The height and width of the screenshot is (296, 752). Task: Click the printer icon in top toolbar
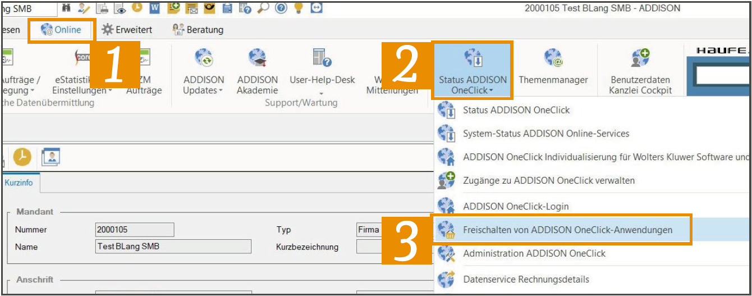102,8
